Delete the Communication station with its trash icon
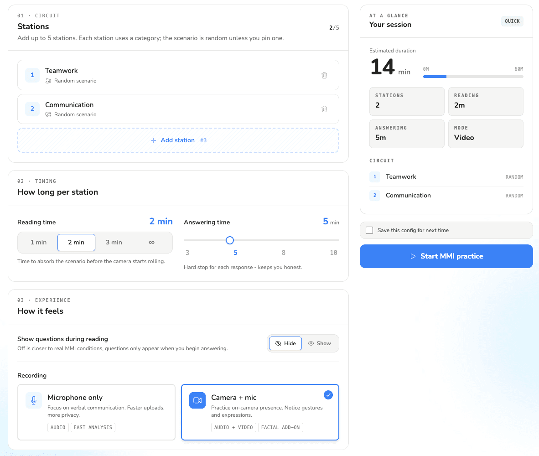This screenshot has width=539, height=456. (324, 109)
